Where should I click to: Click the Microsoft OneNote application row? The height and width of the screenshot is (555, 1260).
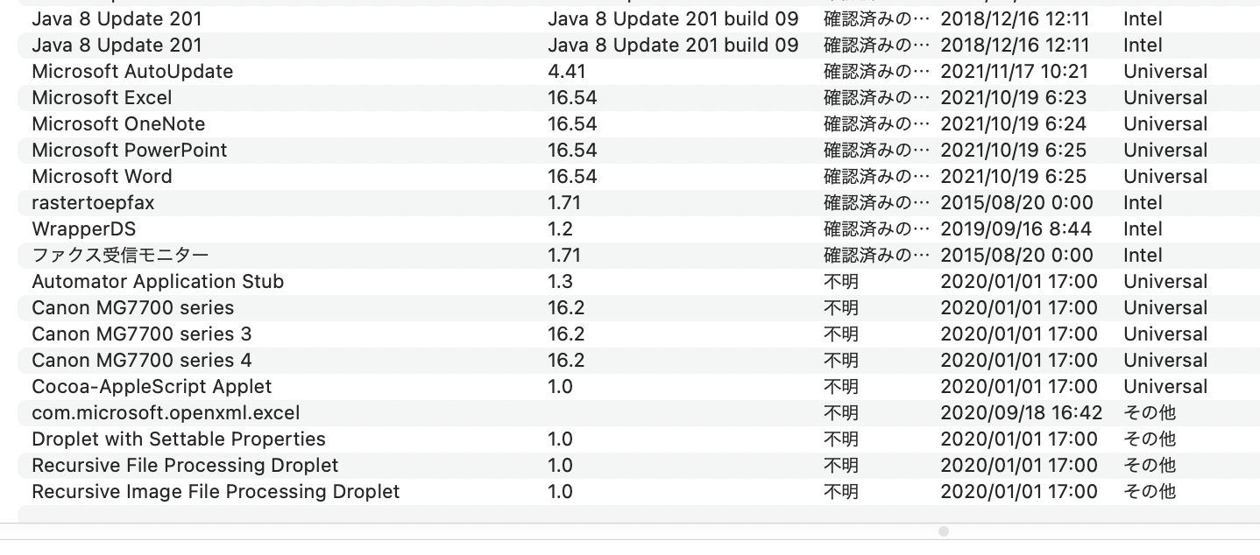(118, 124)
